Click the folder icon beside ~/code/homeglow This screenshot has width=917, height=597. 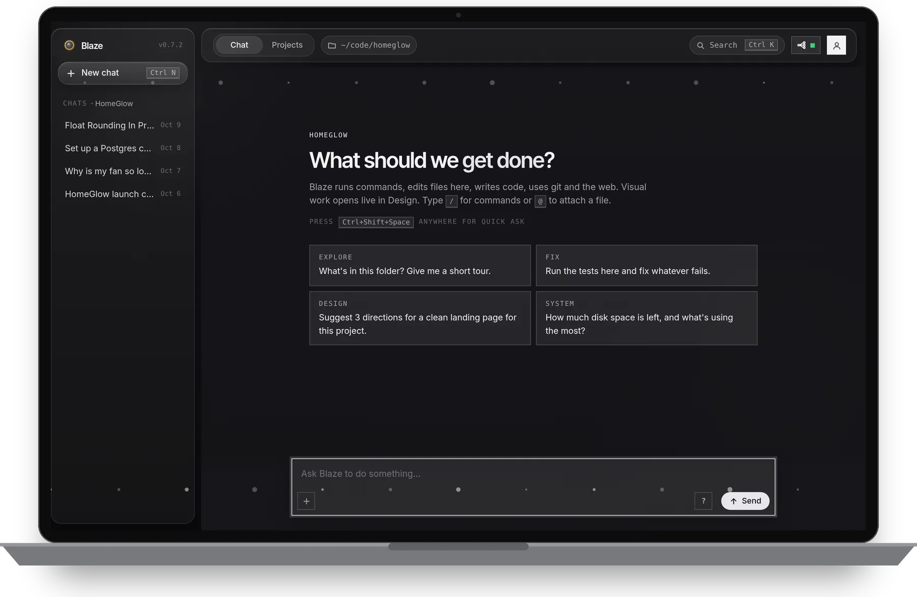pos(332,45)
